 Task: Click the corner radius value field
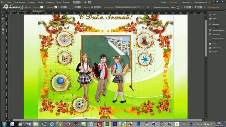coord(78,7)
